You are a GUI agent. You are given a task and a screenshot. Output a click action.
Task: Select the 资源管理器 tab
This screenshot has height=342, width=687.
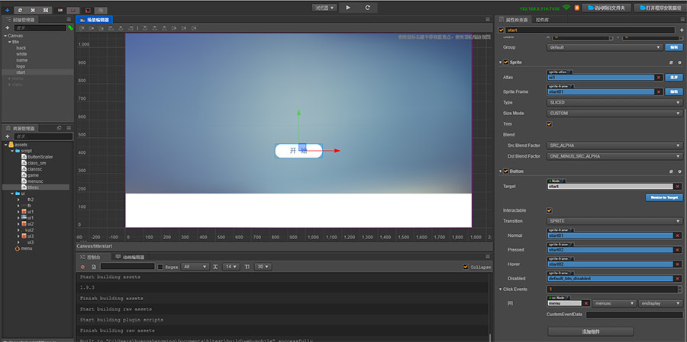pos(20,129)
